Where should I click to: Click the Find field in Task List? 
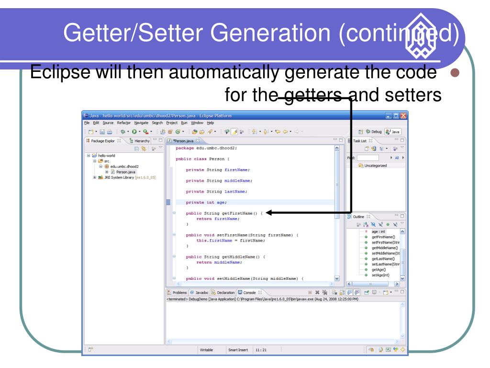(368, 158)
